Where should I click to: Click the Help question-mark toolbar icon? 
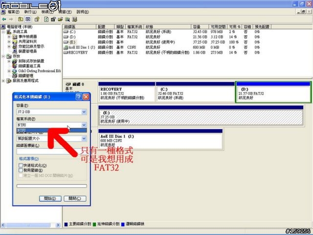click(x=37, y=20)
